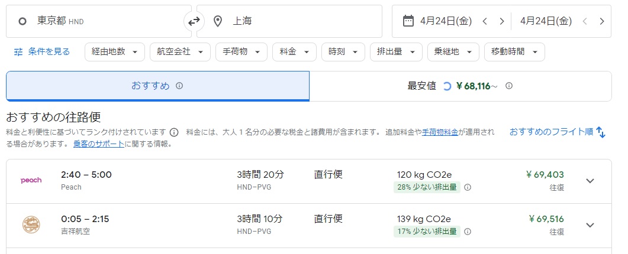Click the swap origin and destination icon
The height and width of the screenshot is (254, 628).
pos(194,21)
